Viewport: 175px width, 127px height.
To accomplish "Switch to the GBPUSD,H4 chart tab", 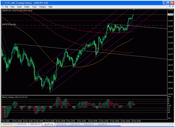I will click(35, 124).
